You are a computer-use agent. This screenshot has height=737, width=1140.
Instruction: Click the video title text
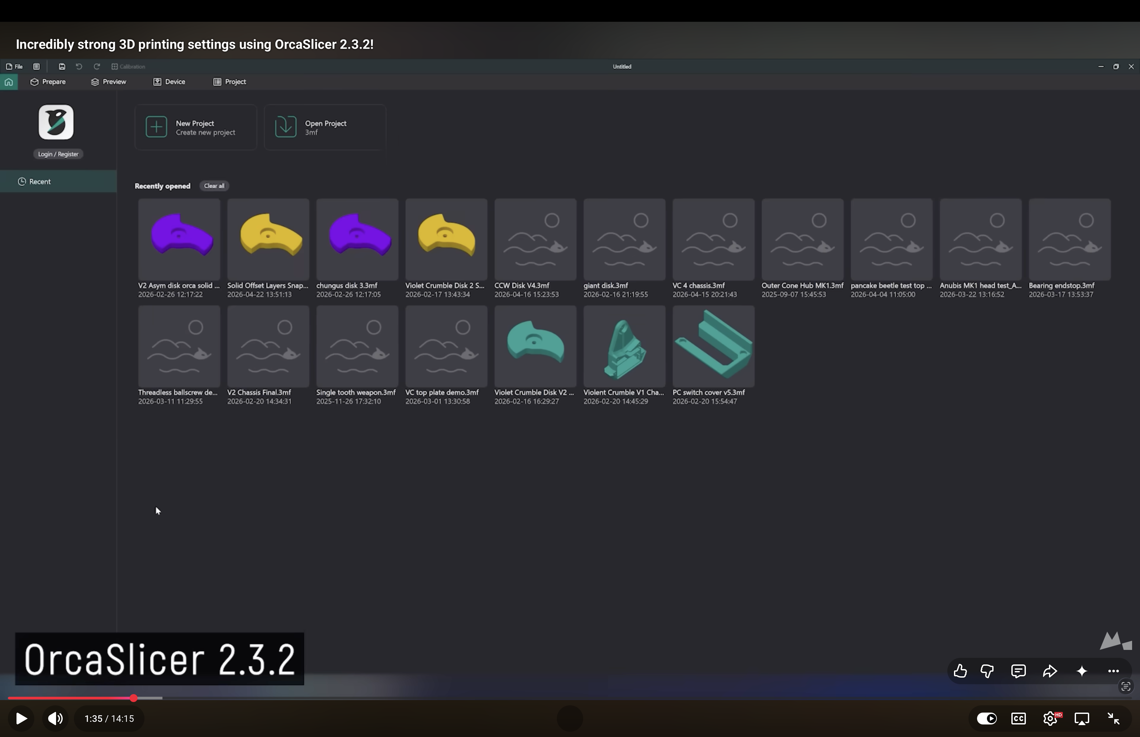coord(195,44)
